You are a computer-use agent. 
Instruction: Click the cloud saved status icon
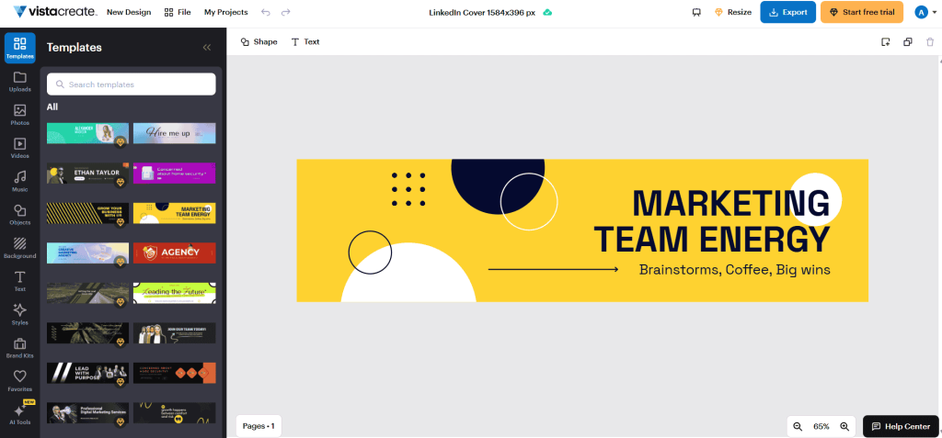[547, 12]
